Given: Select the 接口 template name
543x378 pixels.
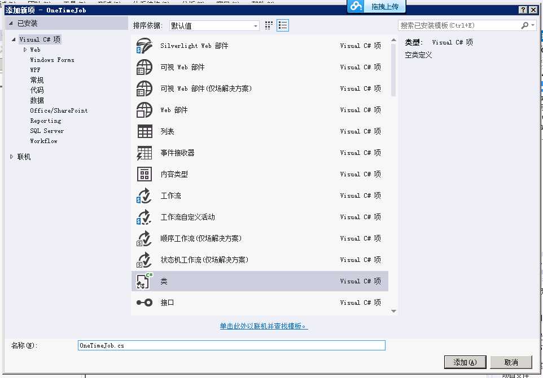Looking at the screenshot, I should (167, 303).
